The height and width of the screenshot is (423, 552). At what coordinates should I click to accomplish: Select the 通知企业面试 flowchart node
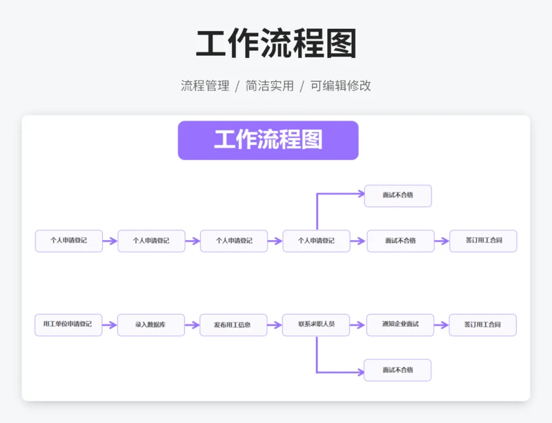[400, 325]
